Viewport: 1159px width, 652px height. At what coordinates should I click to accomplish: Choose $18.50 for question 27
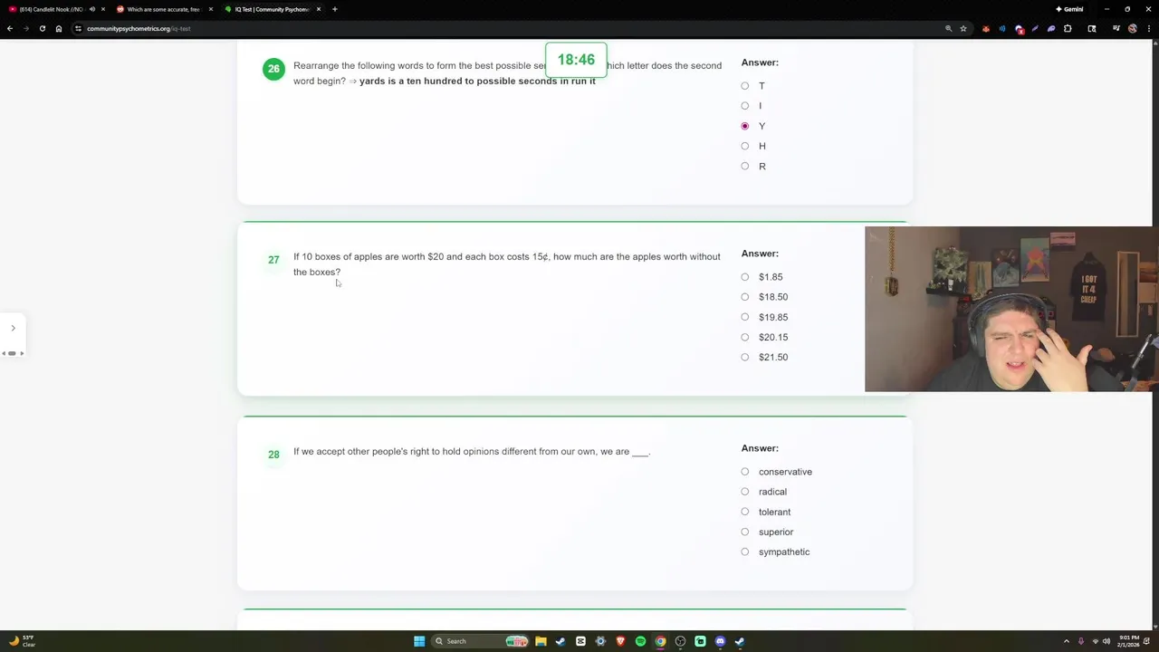745,297
